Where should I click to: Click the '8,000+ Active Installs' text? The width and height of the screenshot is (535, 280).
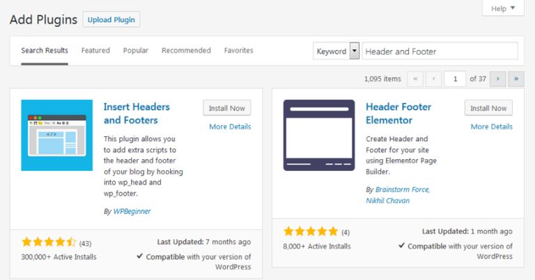coord(317,247)
